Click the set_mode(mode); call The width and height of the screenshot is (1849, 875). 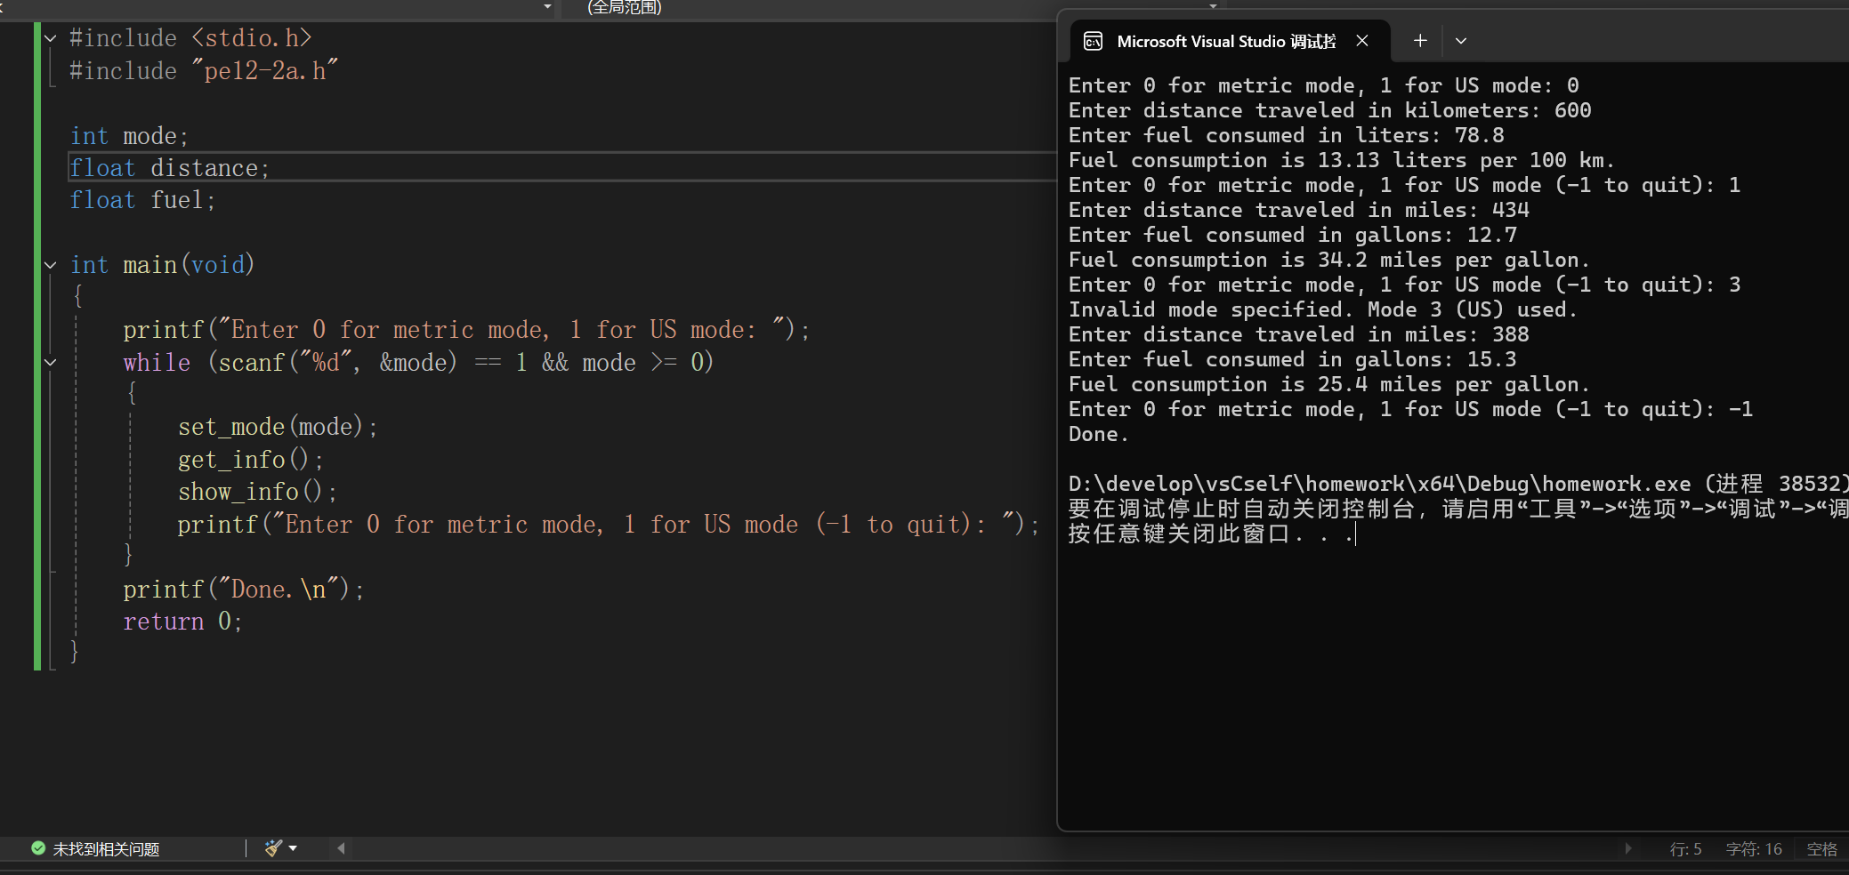pos(278,427)
